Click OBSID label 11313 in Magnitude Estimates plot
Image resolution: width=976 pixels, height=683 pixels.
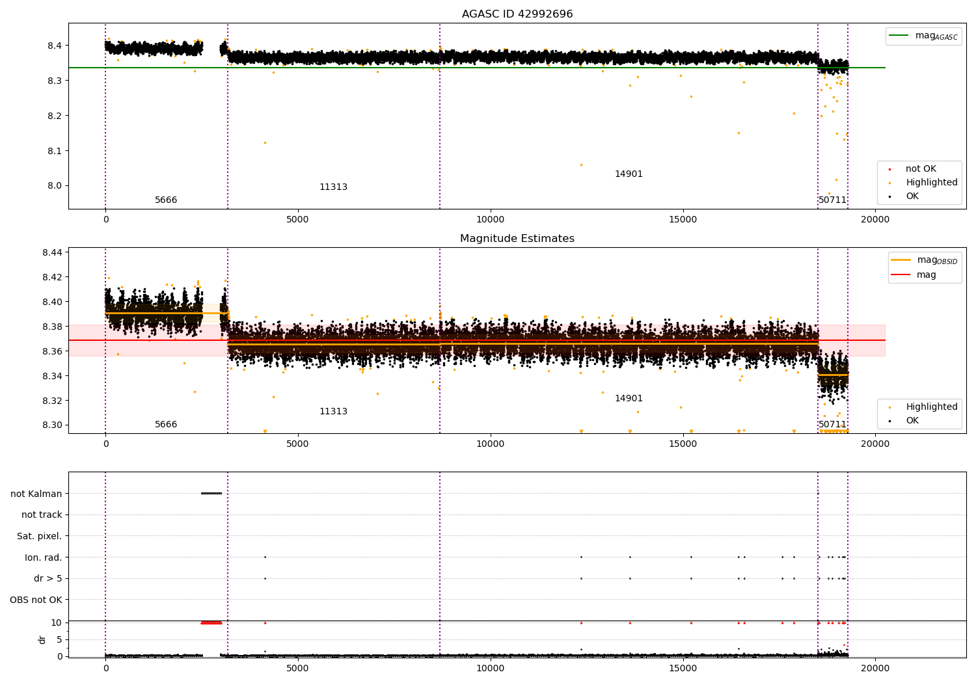coord(333,412)
